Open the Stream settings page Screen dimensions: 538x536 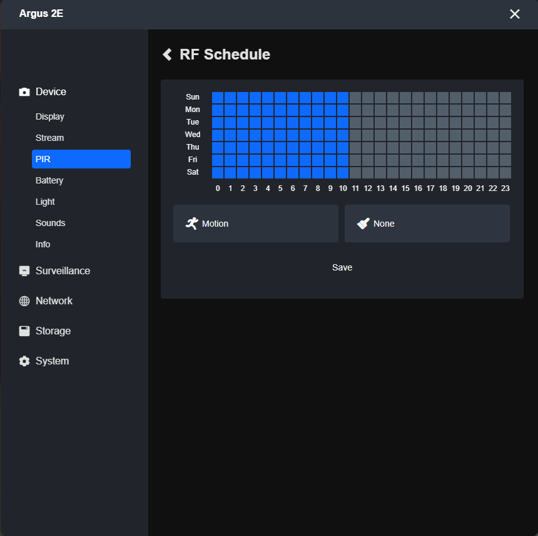click(x=81, y=138)
